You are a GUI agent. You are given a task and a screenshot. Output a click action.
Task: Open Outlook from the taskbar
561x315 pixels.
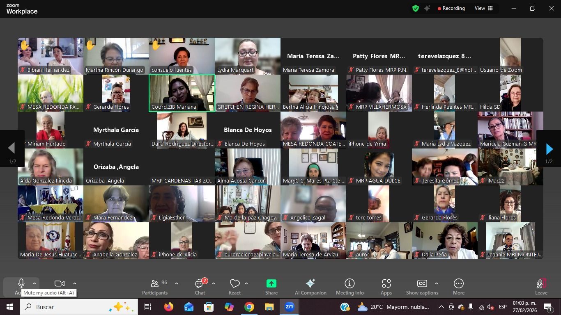(x=189, y=307)
